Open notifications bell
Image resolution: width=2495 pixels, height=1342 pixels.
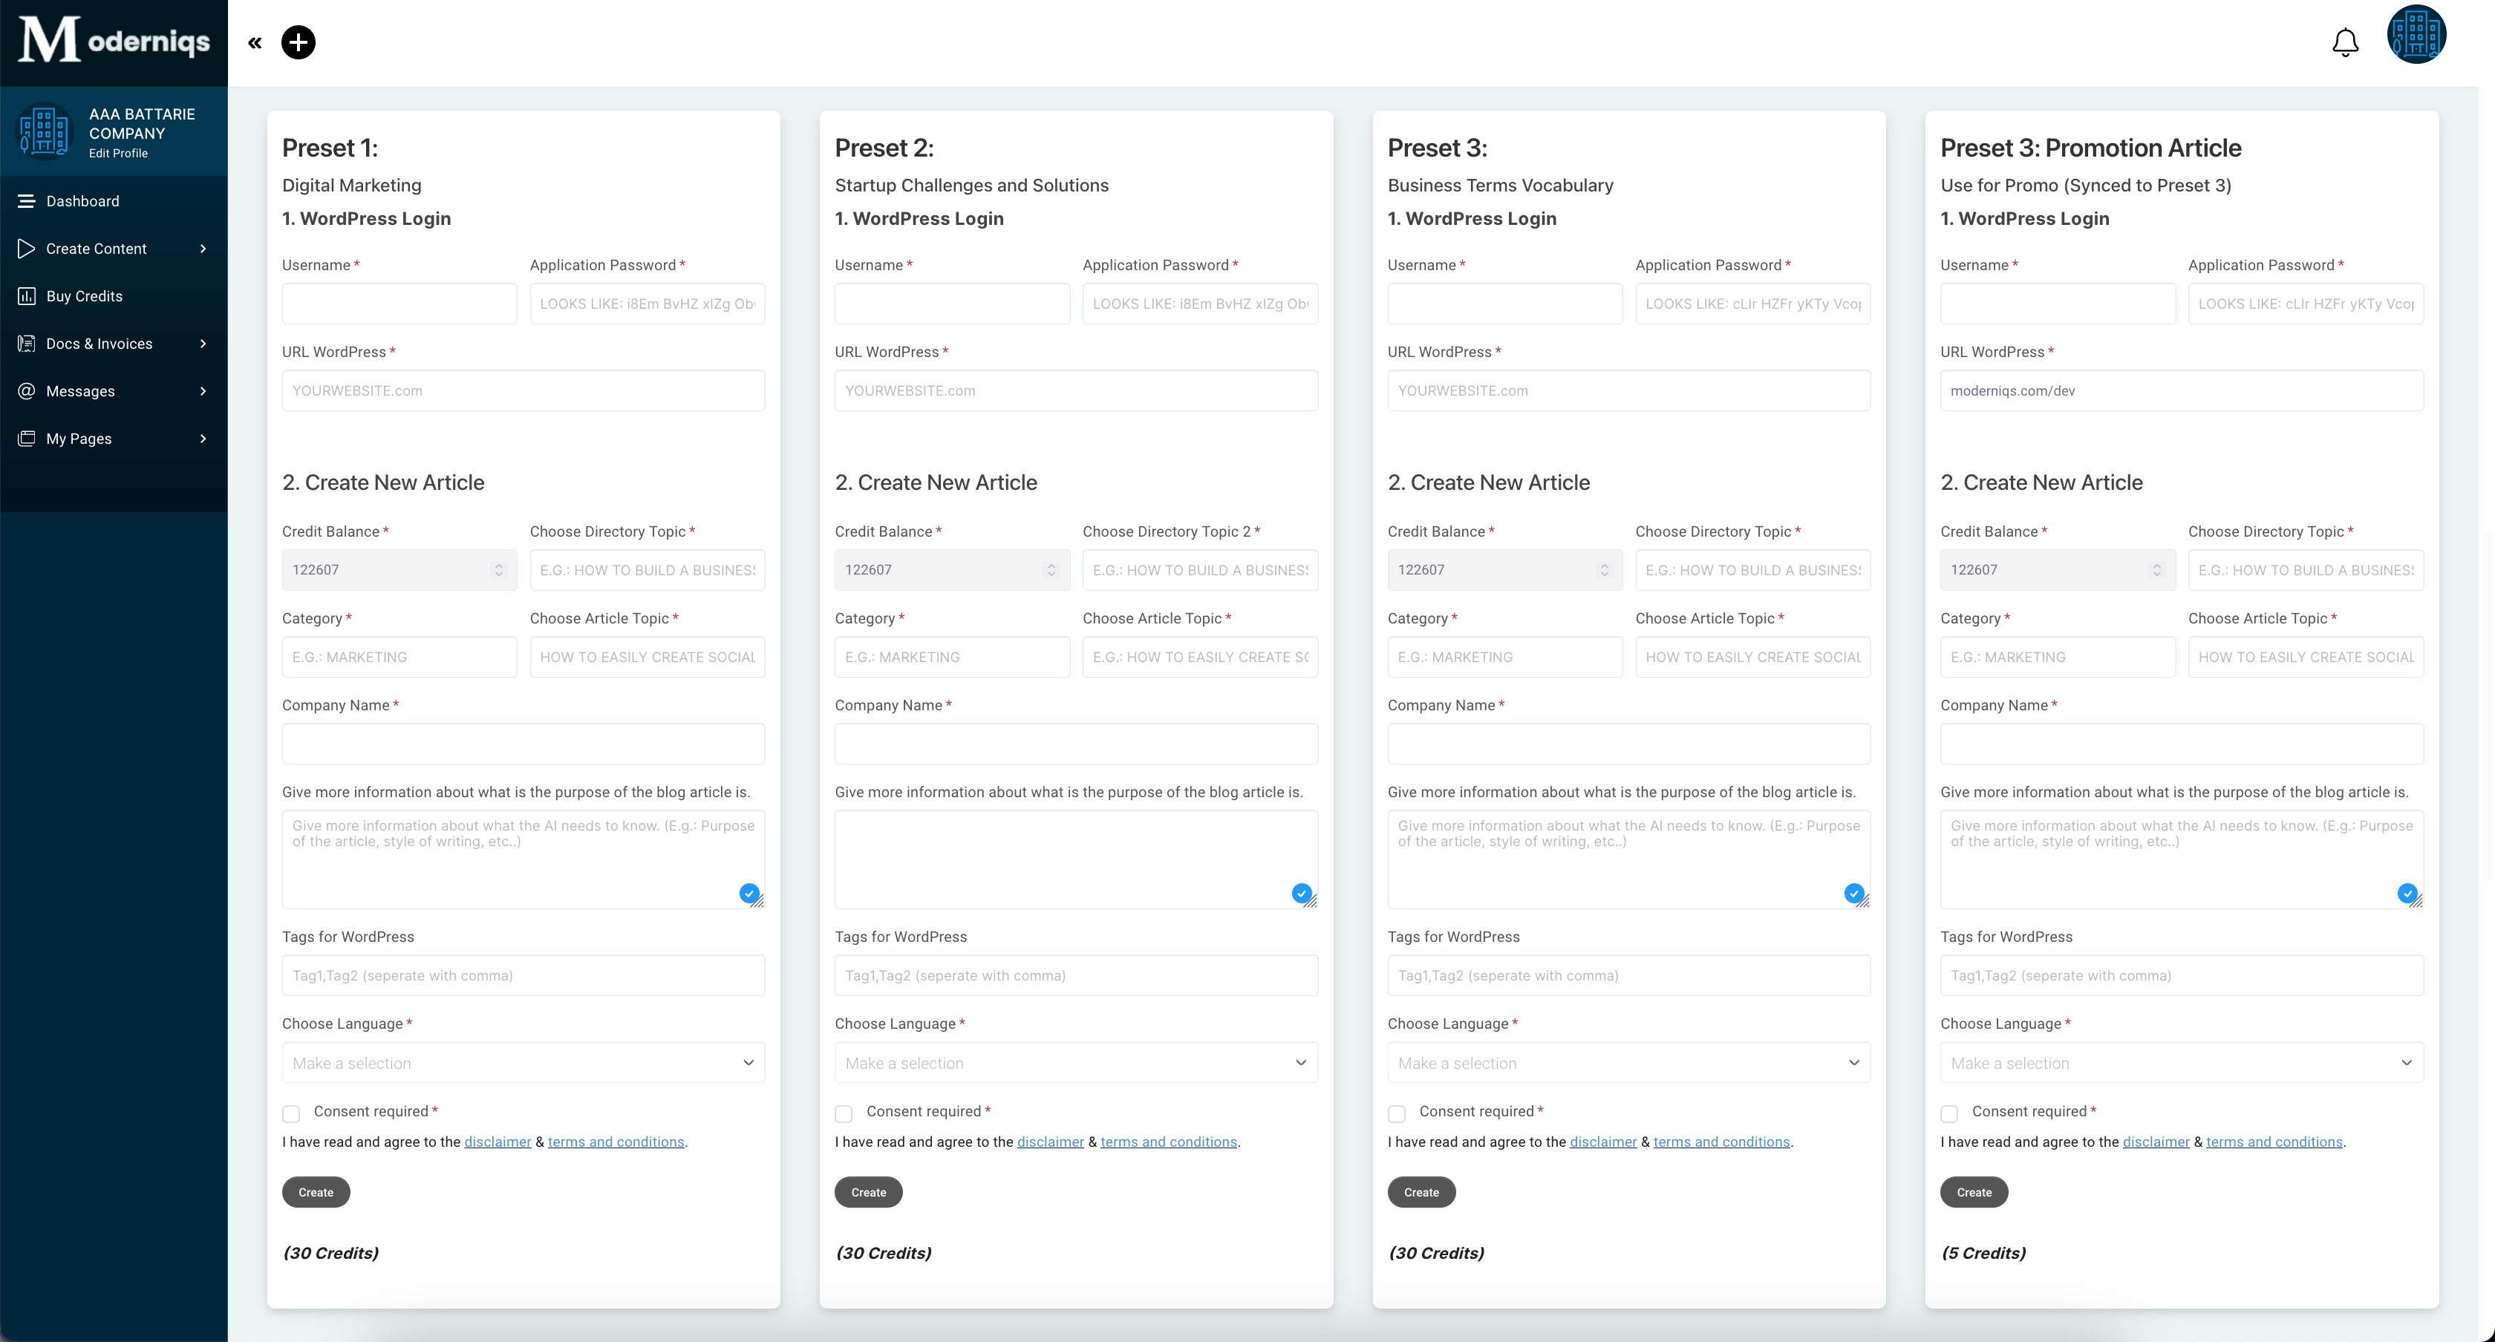(2344, 42)
